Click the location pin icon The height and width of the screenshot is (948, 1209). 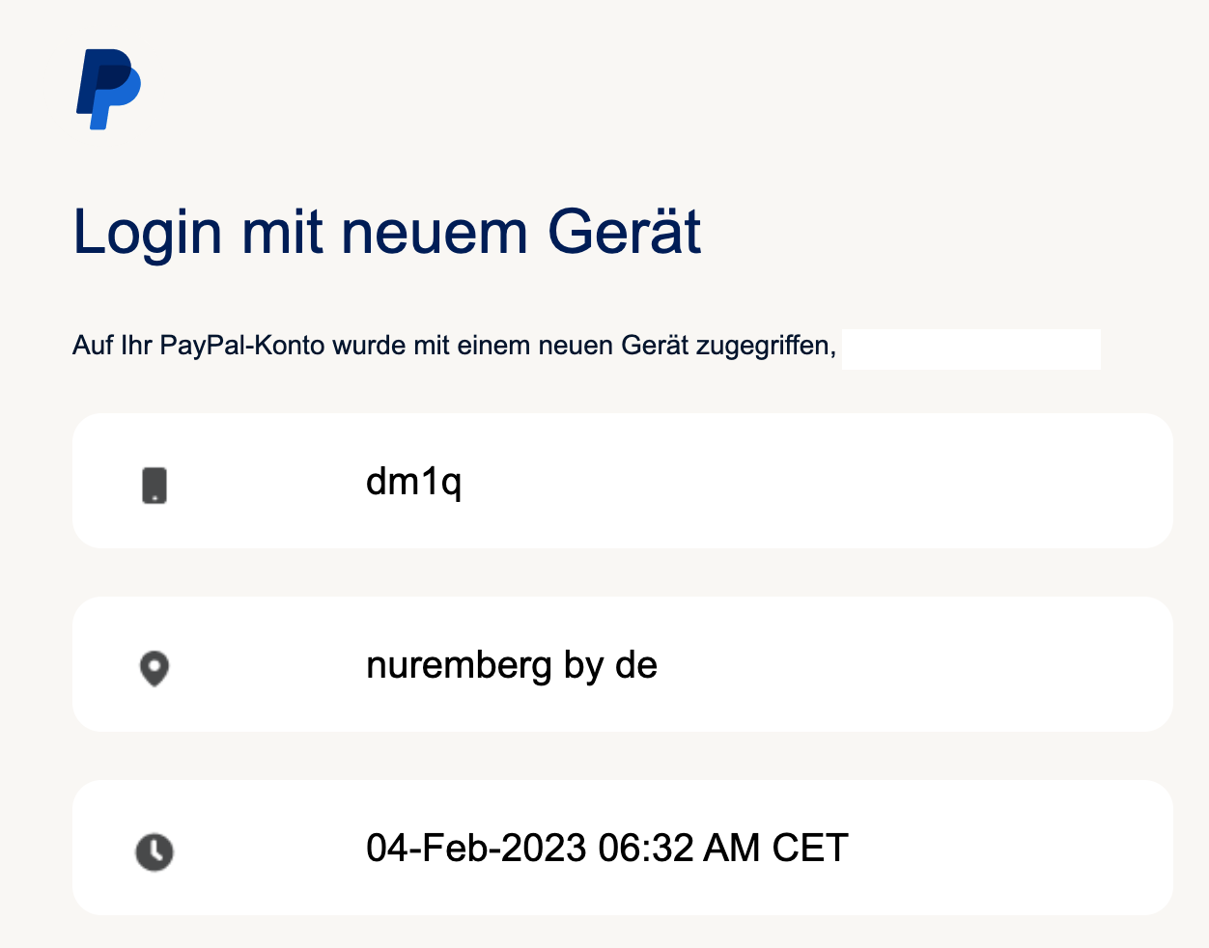point(155,668)
